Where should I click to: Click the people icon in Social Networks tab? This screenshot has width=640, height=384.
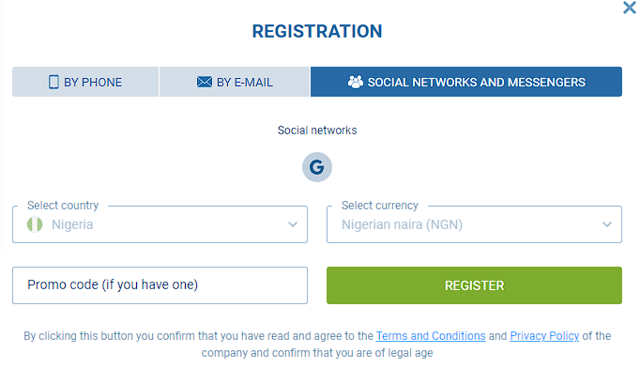[355, 82]
